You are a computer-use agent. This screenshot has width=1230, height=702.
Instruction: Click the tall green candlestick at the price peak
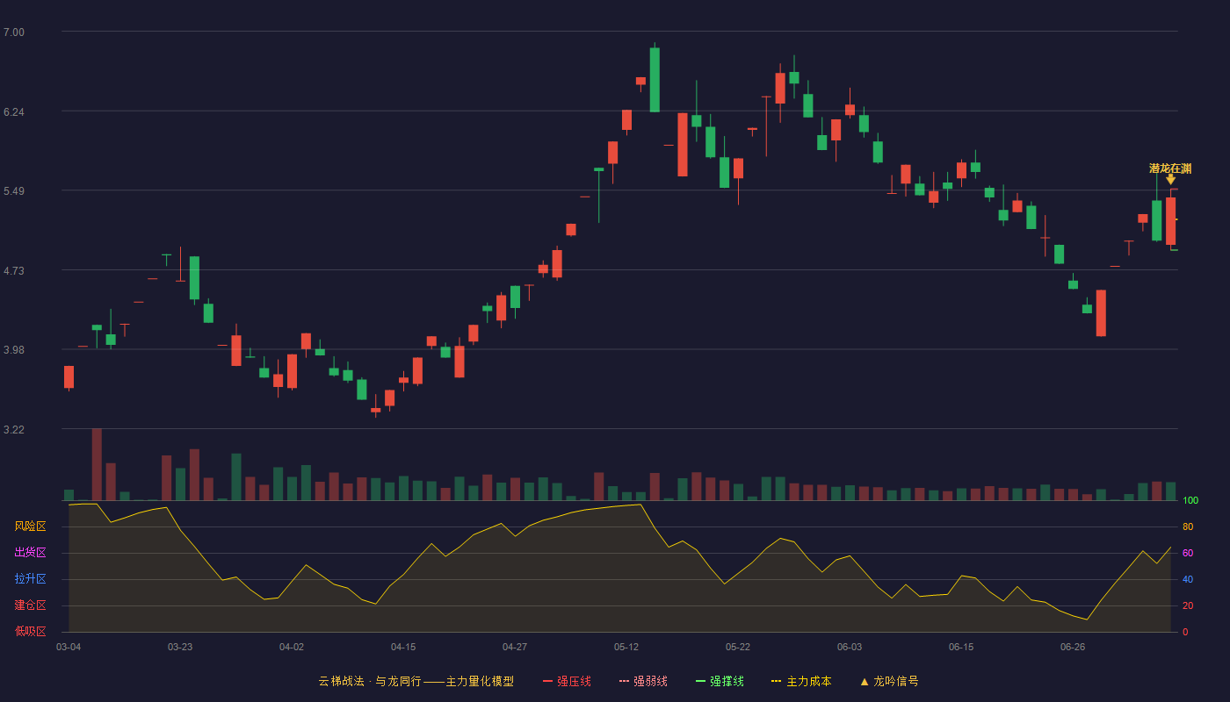tap(655, 79)
